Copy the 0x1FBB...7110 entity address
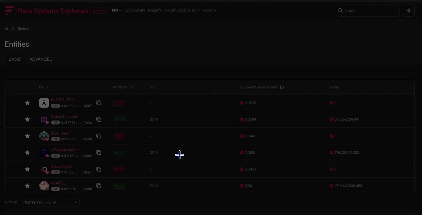This screenshot has width=422, height=215. click(x=99, y=103)
